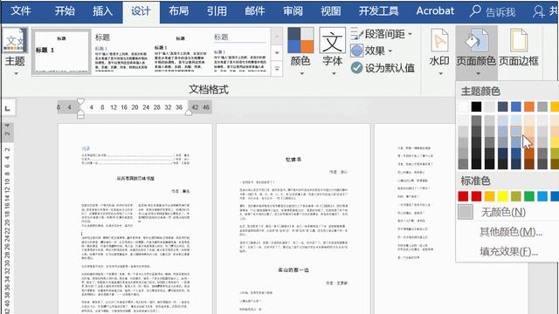This screenshot has width=559, height=314.
Task: Open 填充效果(F)... menu entry
Action: (507, 252)
